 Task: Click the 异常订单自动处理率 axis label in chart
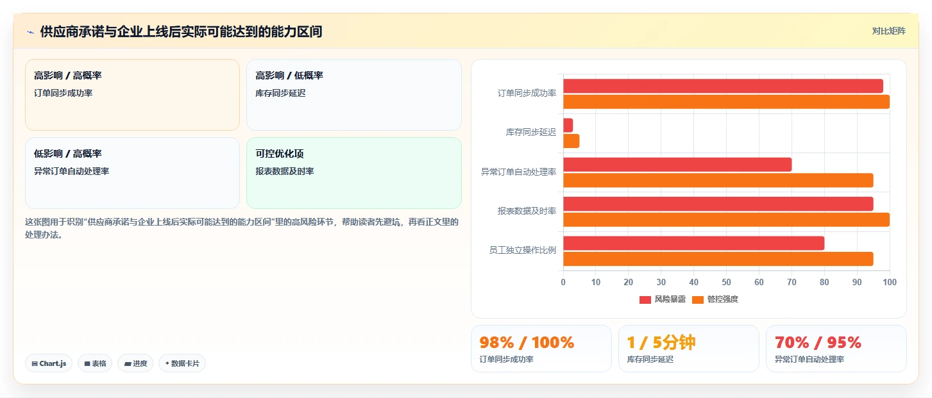coord(518,172)
